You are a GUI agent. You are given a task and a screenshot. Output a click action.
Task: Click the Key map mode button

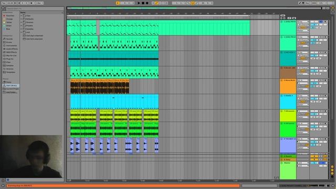(307, 3)
